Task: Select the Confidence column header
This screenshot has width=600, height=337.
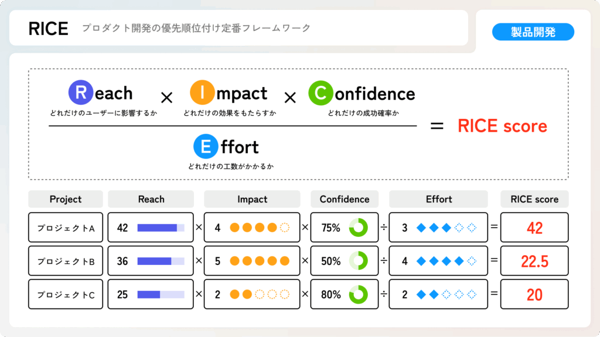Action: (x=345, y=199)
